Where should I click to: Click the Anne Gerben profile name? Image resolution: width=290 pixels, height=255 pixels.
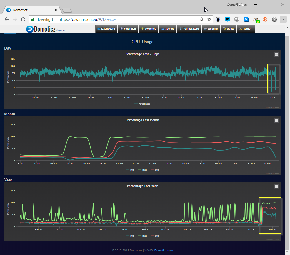tap(237, 5)
